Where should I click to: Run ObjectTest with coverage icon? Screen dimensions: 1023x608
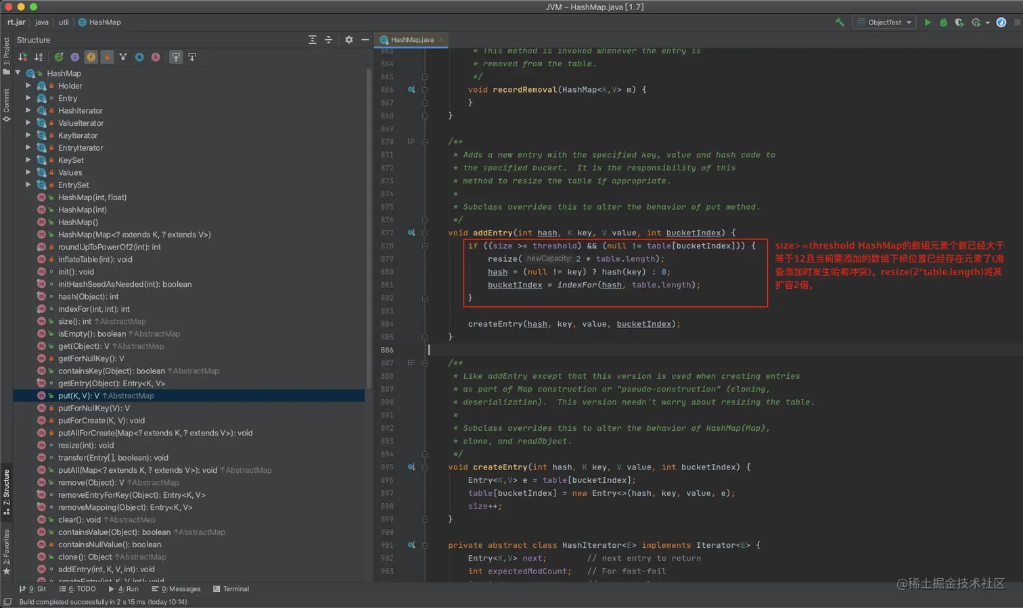tap(959, 22)
